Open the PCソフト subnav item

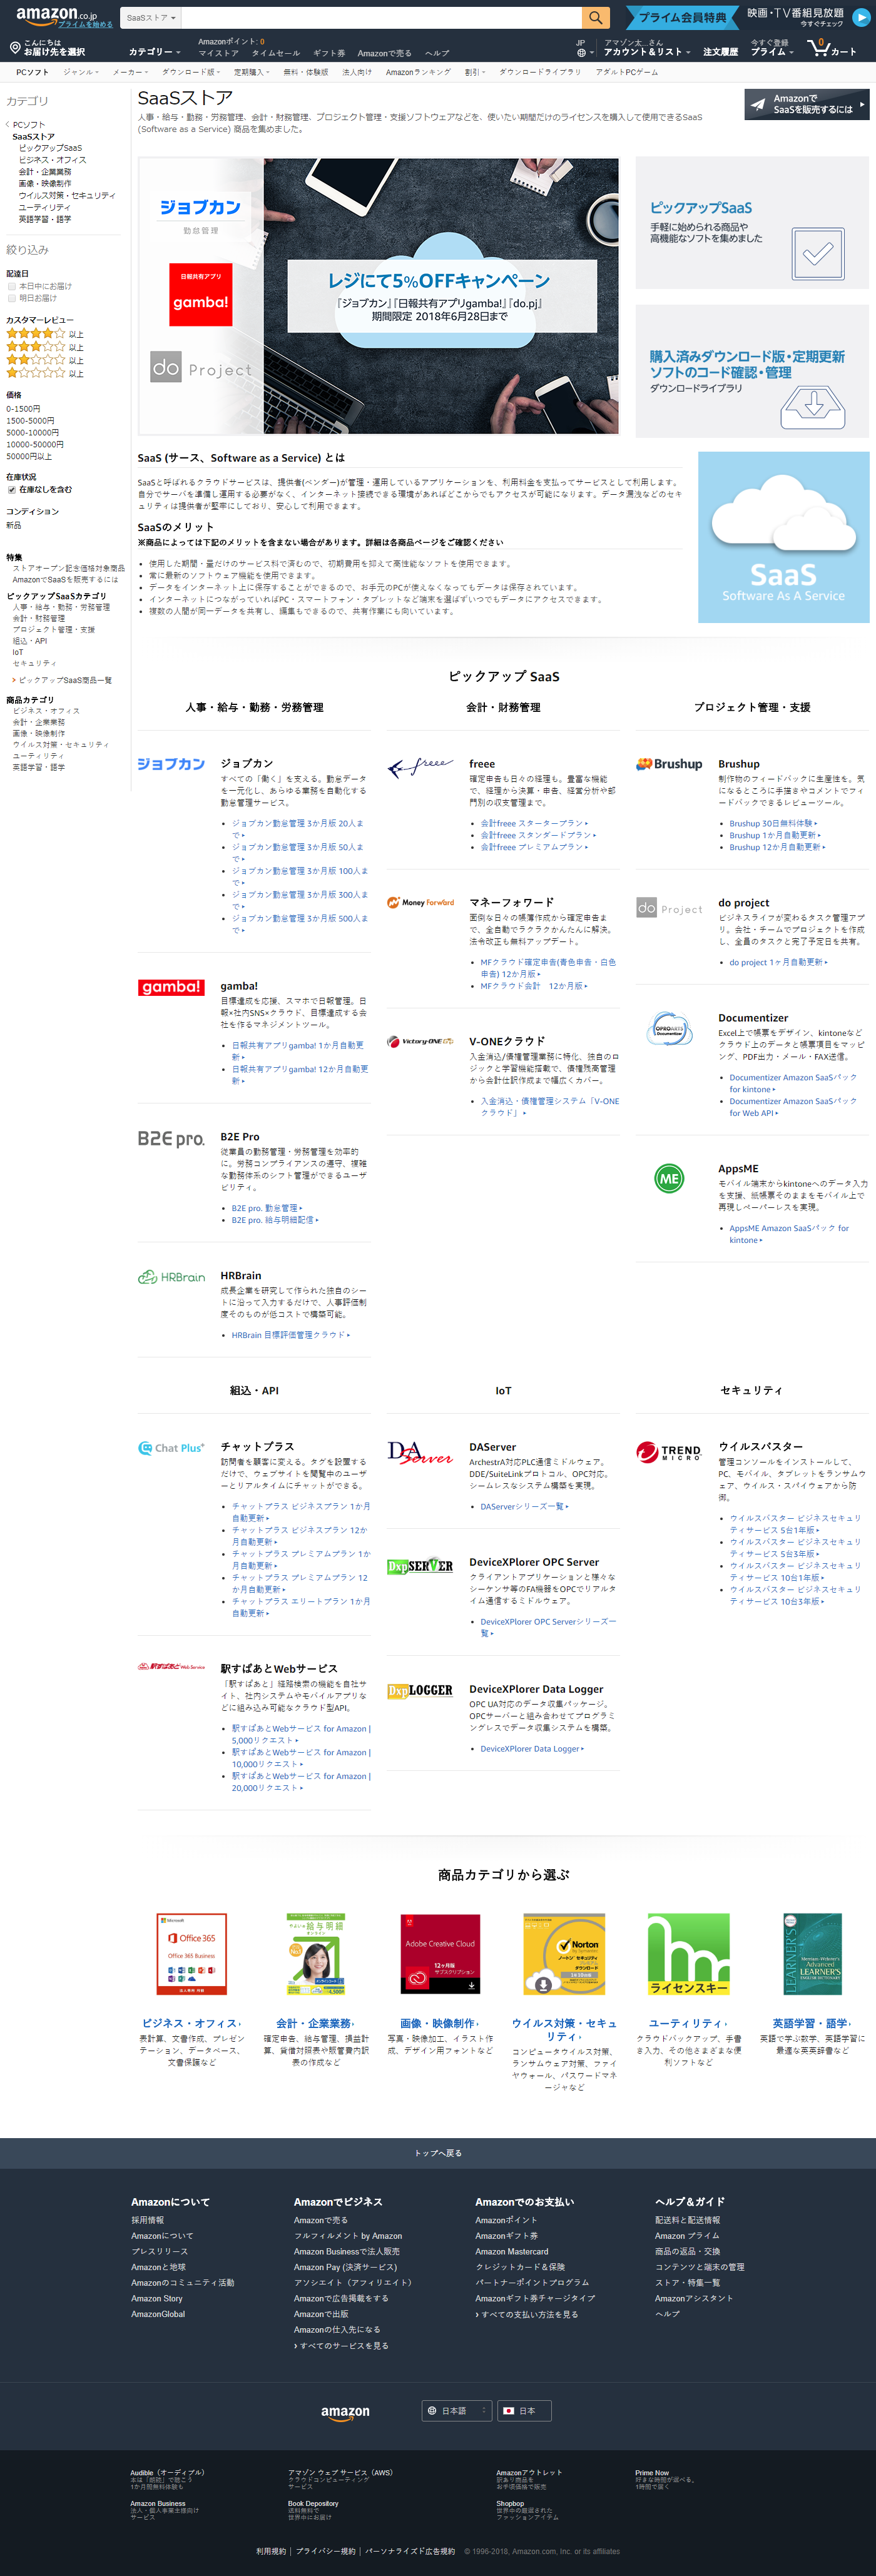(x=32, y=72)
